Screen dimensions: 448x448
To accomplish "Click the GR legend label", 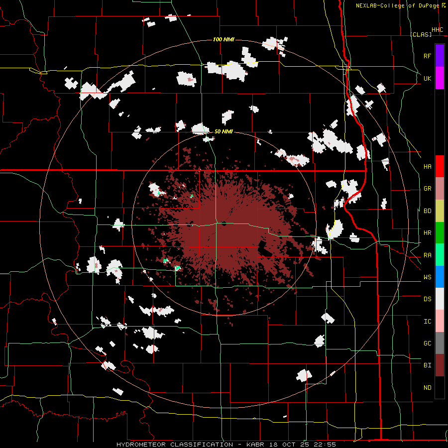I will pos(428,189).
